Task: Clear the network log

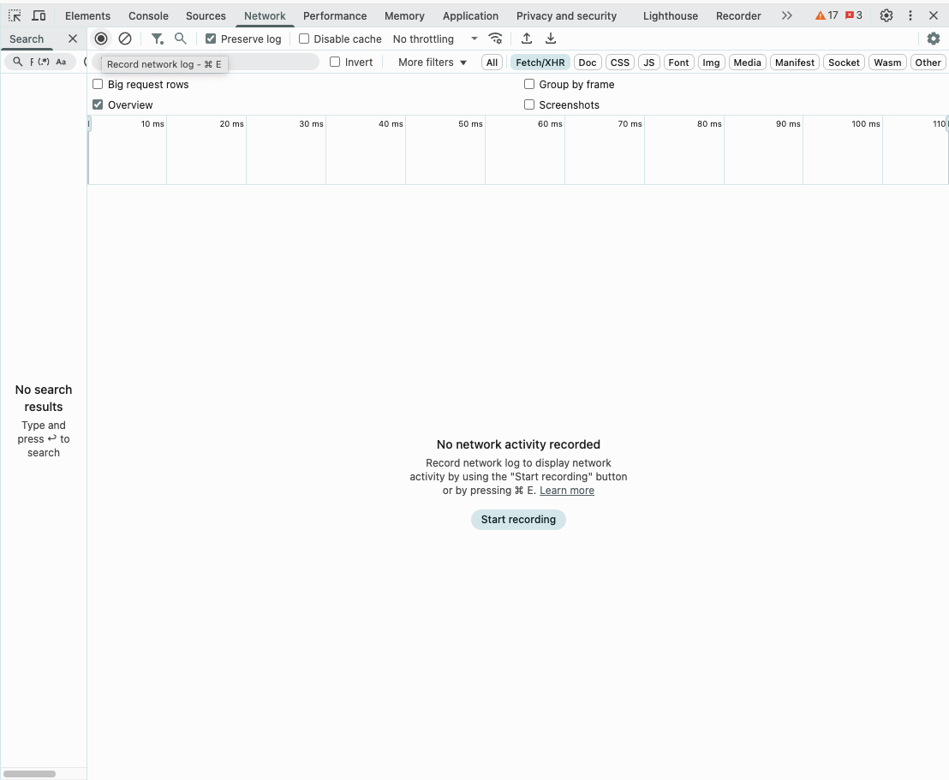Action: click(125, 39)
